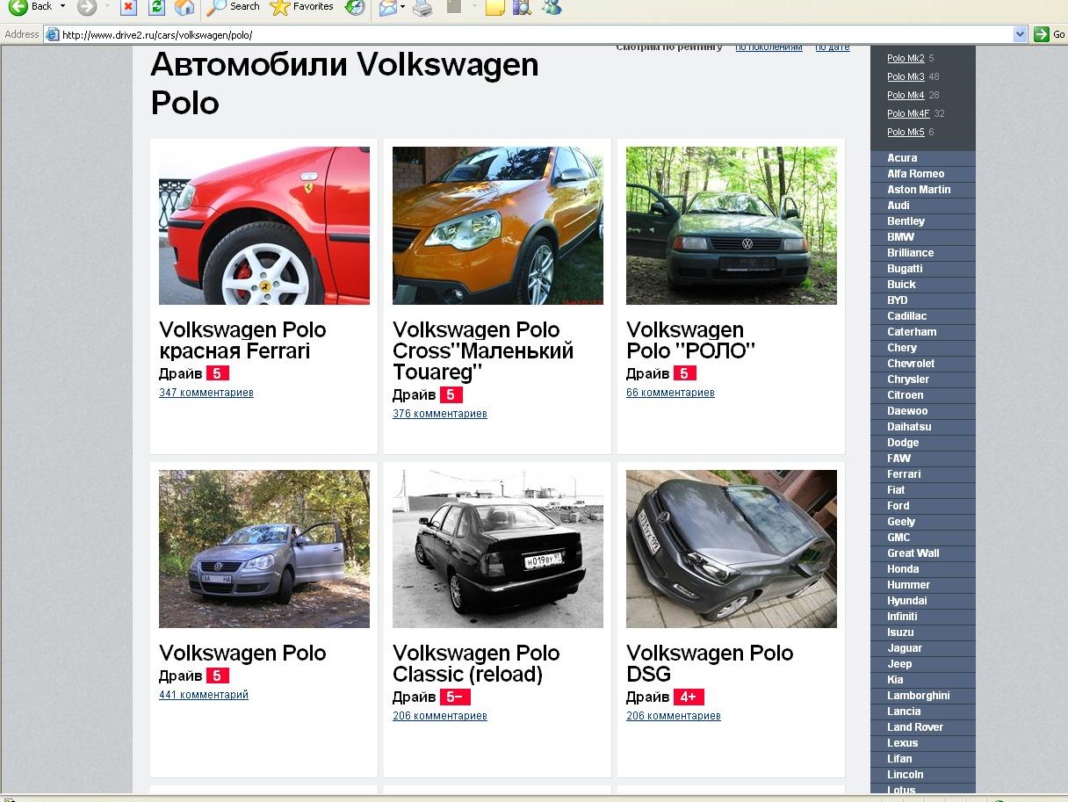The image size is (1068, 802).
Task: Open 206 комментариев under Polo Classic
Action: coord(440,716)
